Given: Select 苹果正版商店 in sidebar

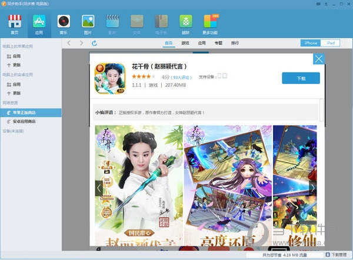Looking at the screenshot, I should 31,113.
